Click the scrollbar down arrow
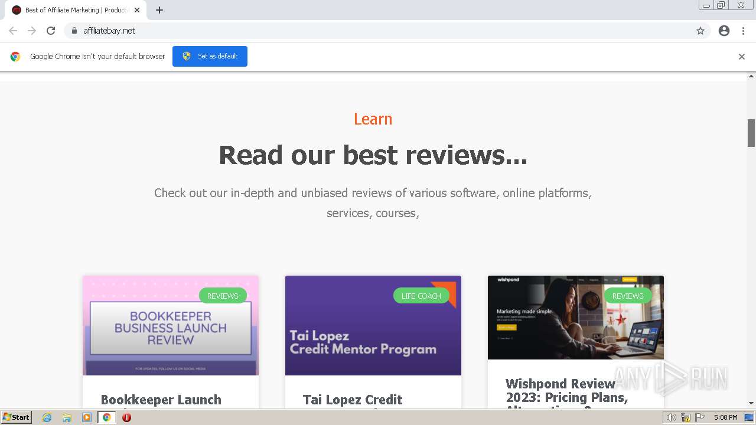 pyautogui.click(x=751, y=404)
